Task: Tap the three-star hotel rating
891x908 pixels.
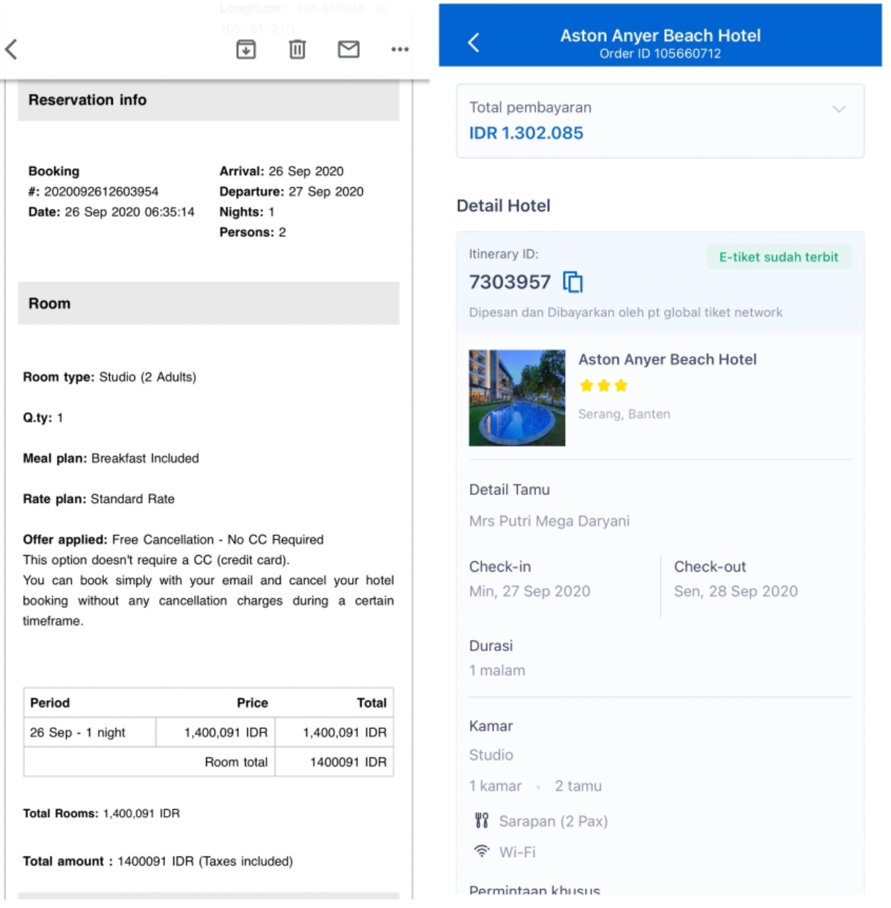Action: (x=604, y=385)
